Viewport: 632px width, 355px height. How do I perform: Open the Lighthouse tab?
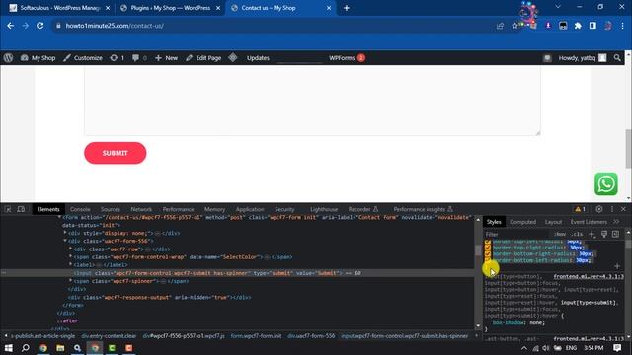point(324,209)
